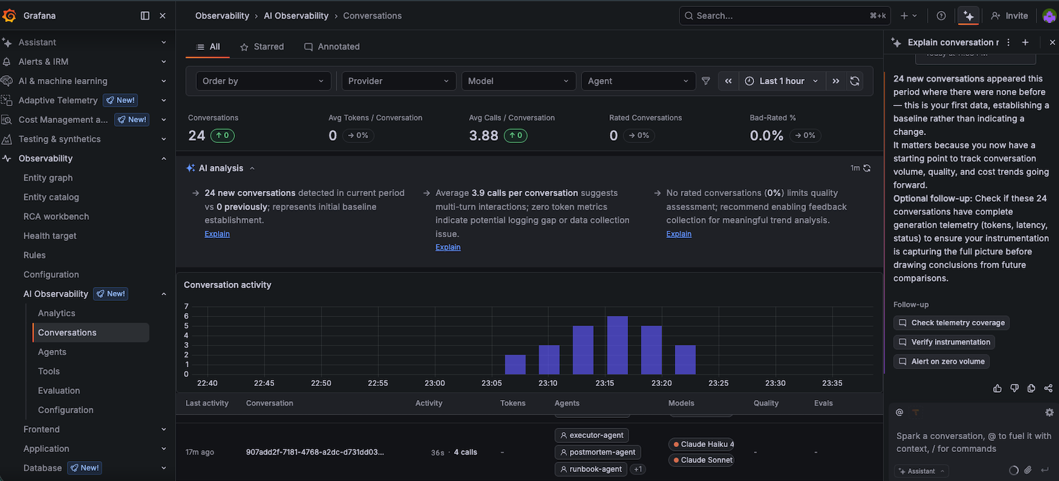The height and width of the screenshot is (481, 1059).
Task: Shift time range backward with double-left arrows
Action: pyautogui.click(x=728, y=81)
